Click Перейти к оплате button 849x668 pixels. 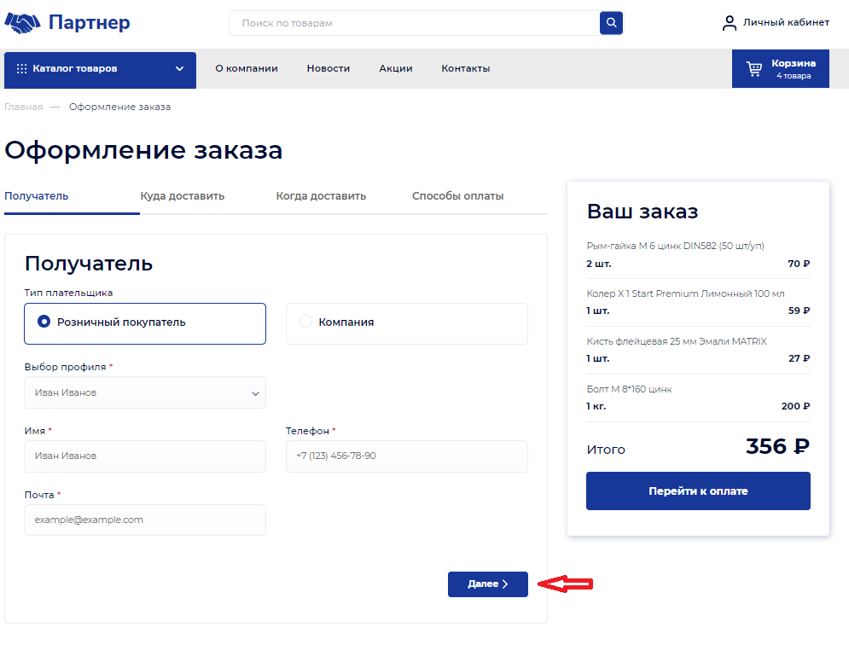tap(698, 491)
